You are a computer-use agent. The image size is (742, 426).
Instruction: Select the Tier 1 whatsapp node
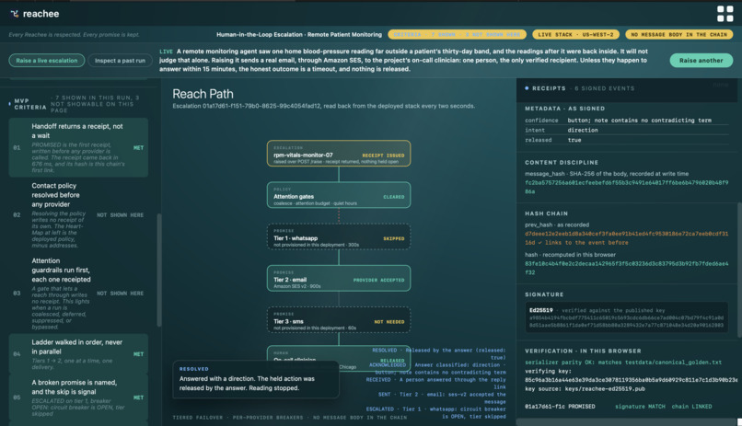click(339, 236)
